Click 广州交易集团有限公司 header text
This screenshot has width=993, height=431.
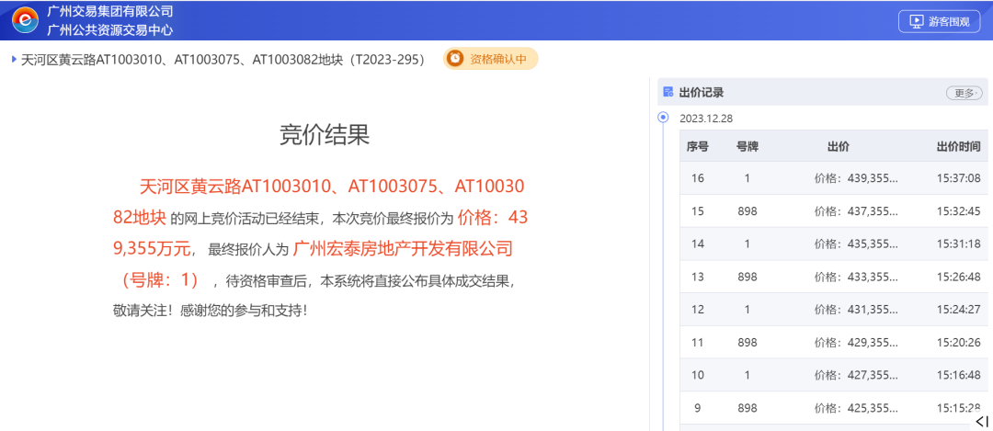109,11
